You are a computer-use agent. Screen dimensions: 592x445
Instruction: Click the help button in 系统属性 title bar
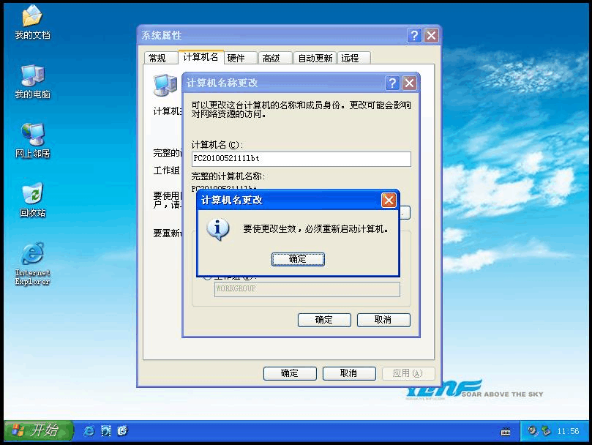(x=415, y=35)
